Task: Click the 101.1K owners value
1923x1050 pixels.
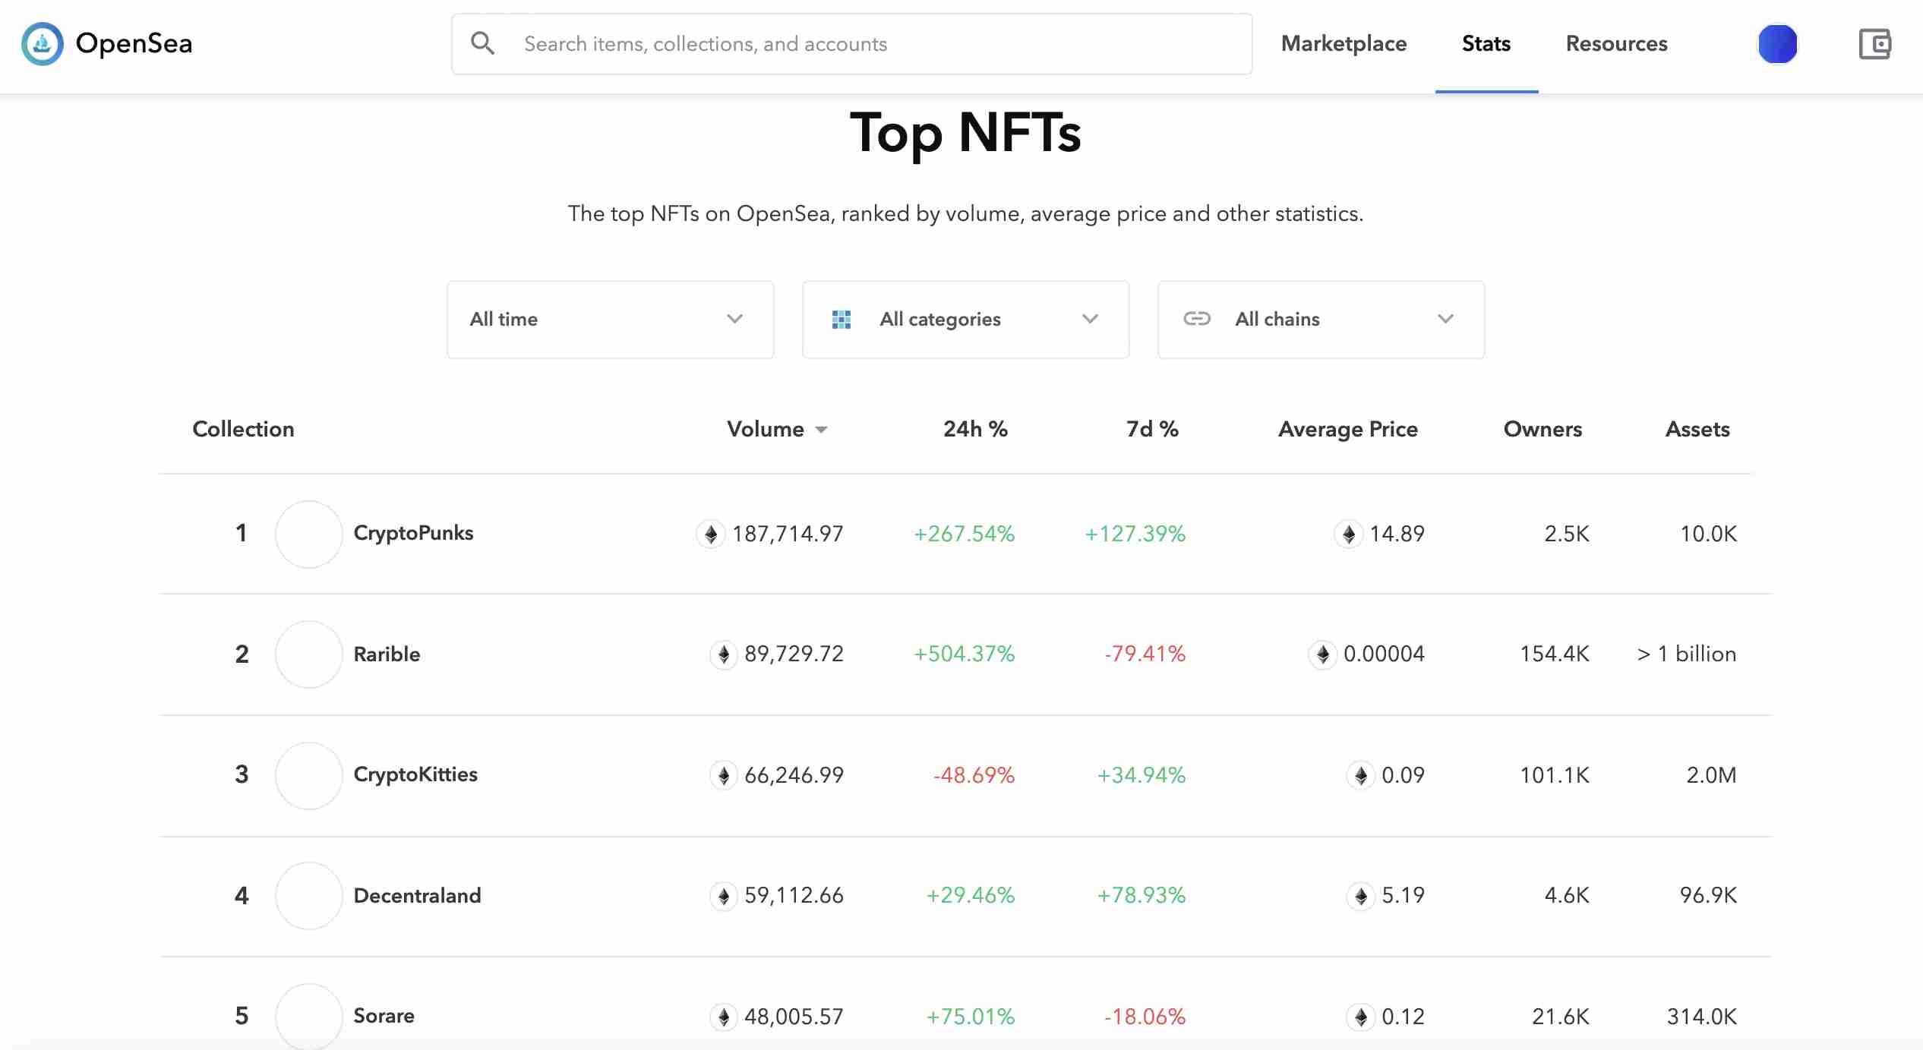Action: (x=1555, y=775)
